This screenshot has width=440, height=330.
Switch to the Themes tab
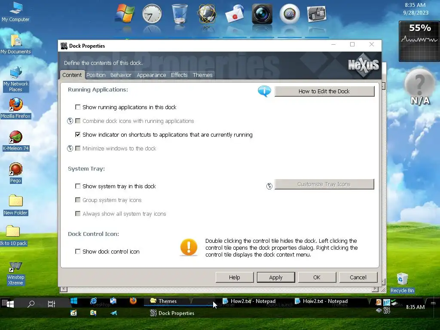coord(203,75)
